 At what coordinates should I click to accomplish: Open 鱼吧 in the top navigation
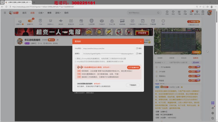tap(66, 13)
